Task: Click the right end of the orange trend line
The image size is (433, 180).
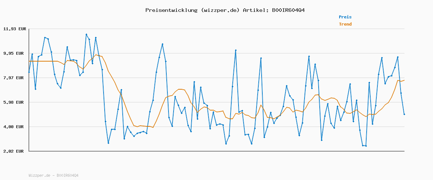Action: [404, 80]
